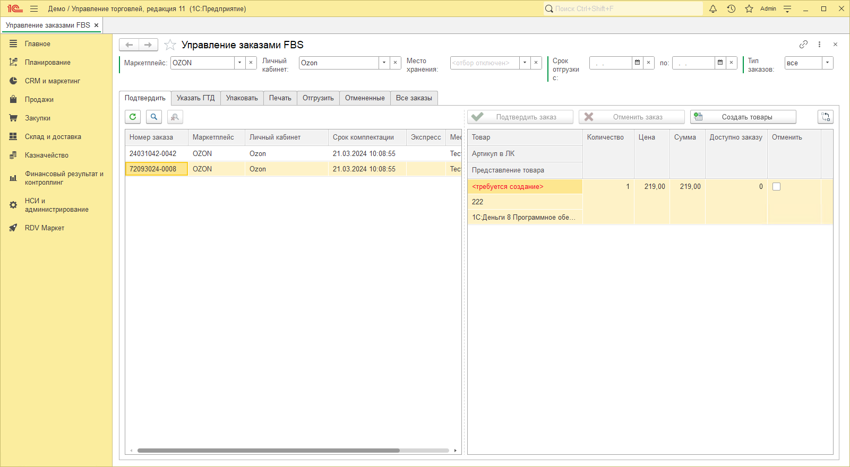The width and height of the screenshot is (850, 467).
Task: Open the Отмененные tab
Action: [365, 98]
